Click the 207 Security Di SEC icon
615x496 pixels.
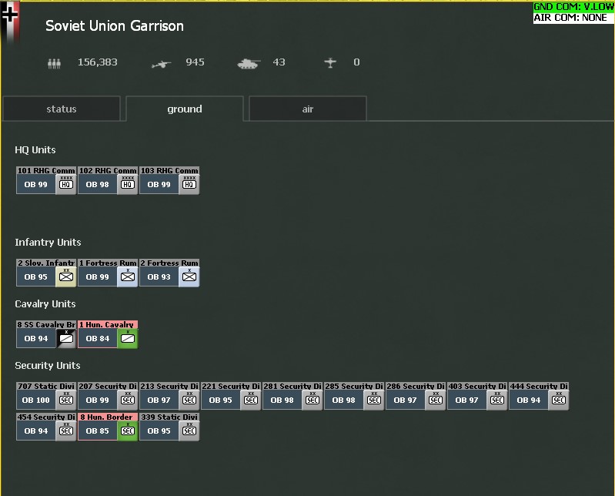[x=128, y=400]
